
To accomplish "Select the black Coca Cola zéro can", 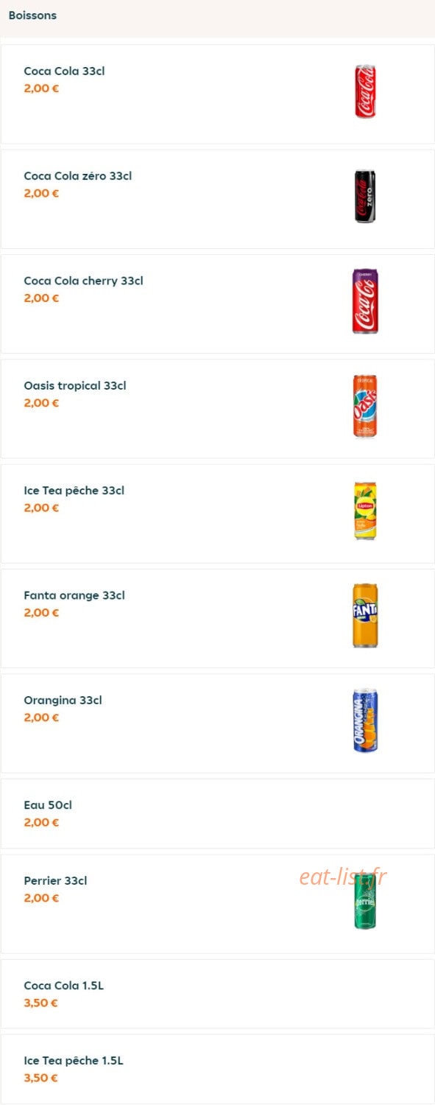I will click(365, 196).
